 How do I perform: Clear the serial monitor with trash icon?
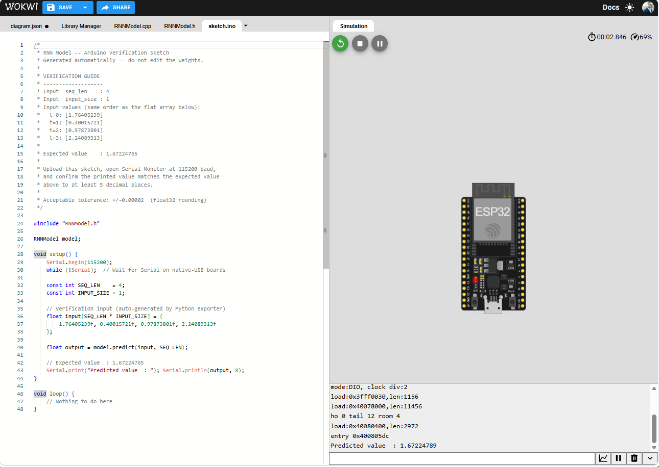(x=634, y=458)
